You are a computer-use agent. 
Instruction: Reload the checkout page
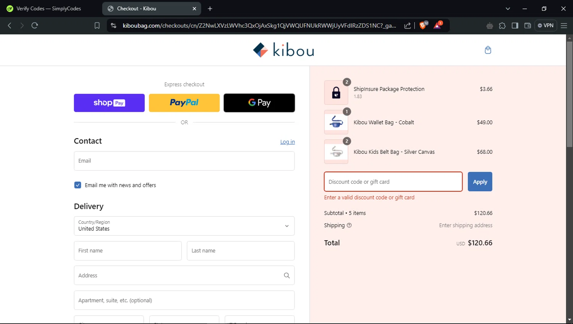click(x=35, y=26)
